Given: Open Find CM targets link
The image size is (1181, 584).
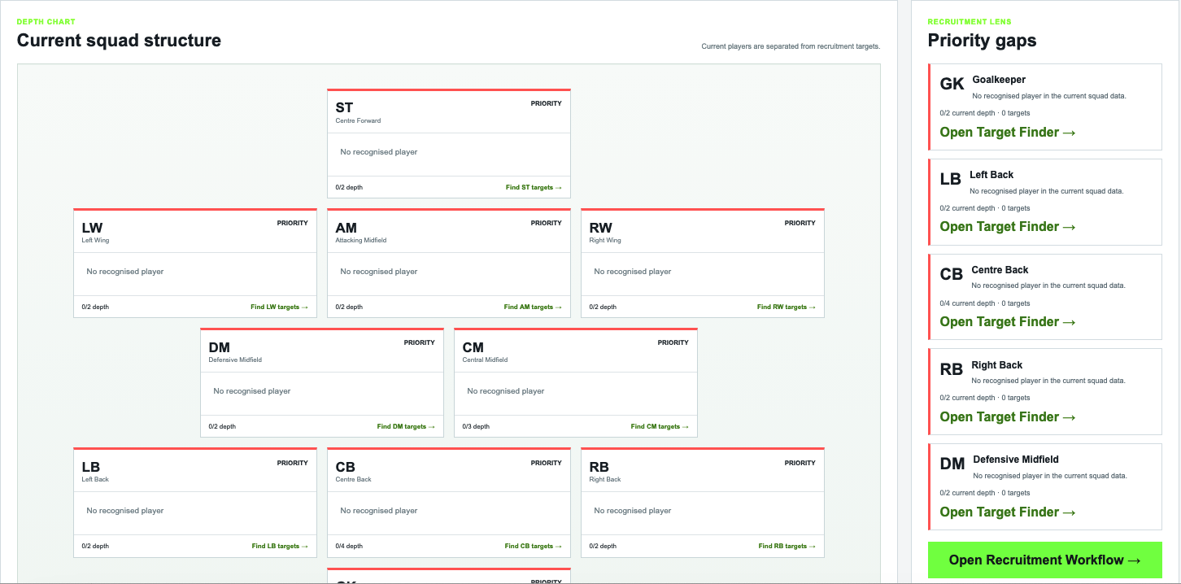Looking at the screenshot, I should coord(660,426).
